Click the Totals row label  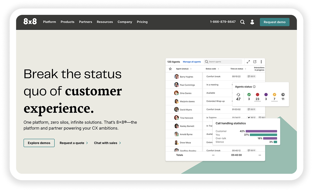[x=179, y=155]
